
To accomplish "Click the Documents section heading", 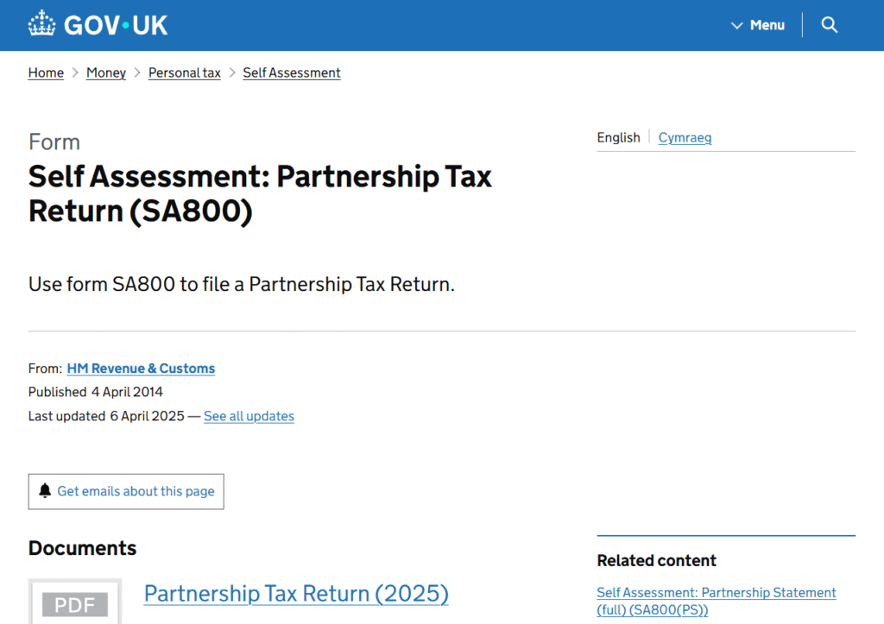I will [x=82, y=548].
